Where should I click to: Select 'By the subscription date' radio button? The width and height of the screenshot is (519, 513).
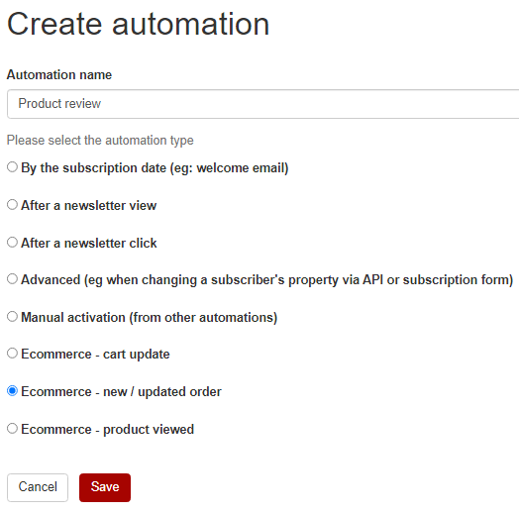click(12, 167)
